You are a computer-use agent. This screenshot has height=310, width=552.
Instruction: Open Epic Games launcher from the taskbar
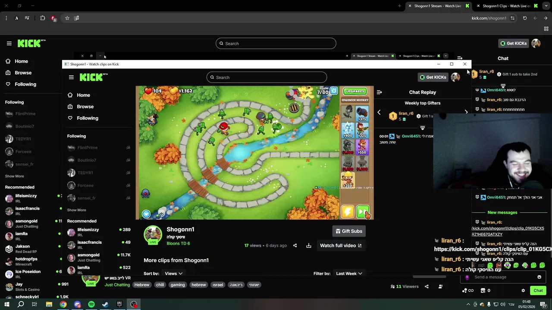119,304
